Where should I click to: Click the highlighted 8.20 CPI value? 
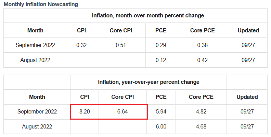85,111
